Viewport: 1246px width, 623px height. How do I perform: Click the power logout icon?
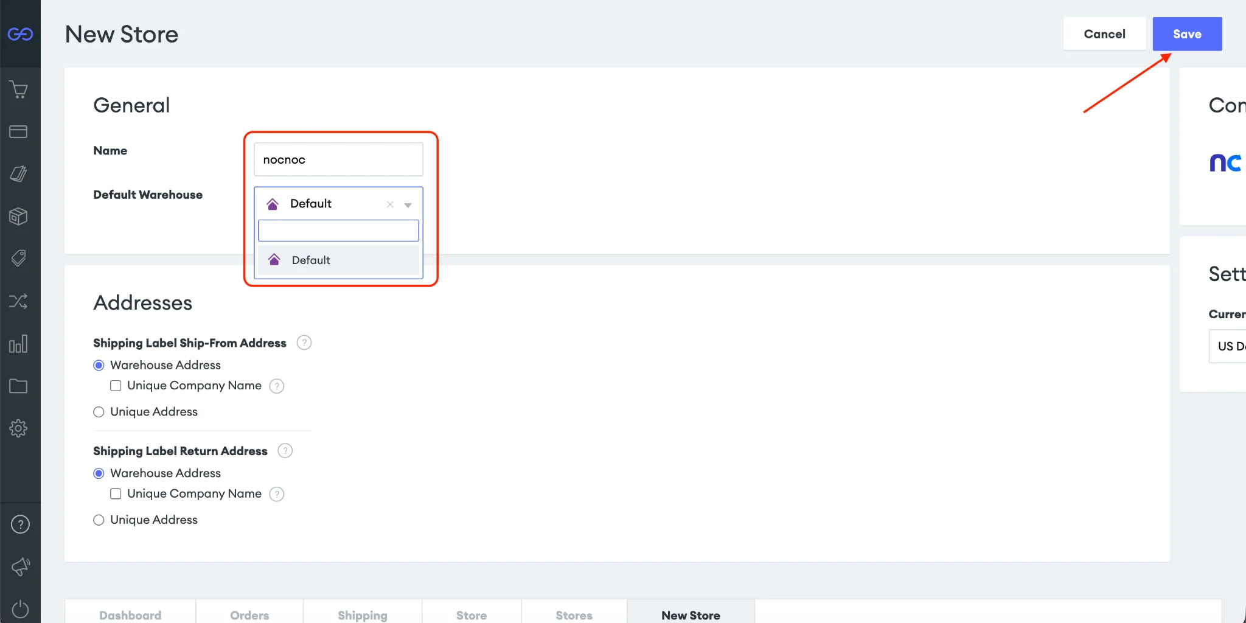click(x=20, y=609)
